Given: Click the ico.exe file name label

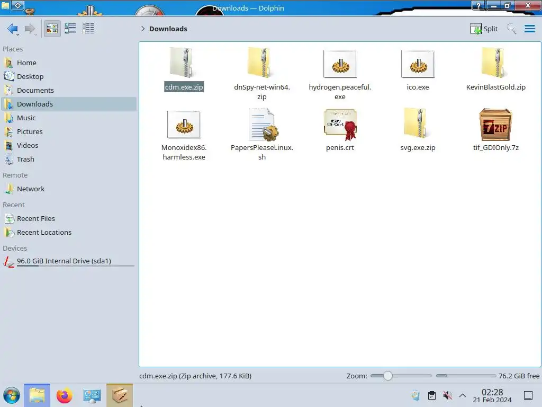Looking at the screenshot, I should [418, 87].
